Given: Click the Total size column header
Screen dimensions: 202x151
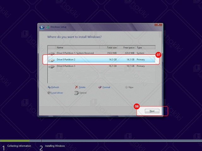Looking at the screenshot, I should click(109, 48).
